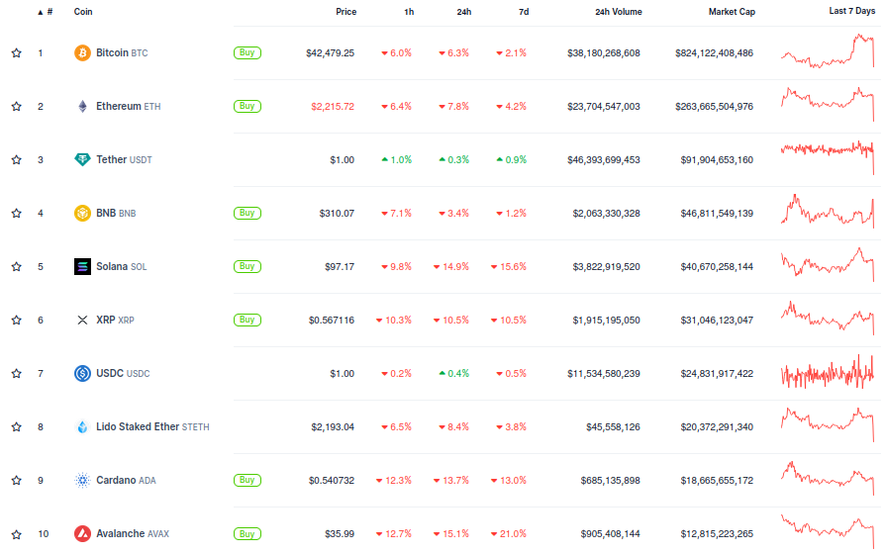
Task: Click the Cardano logo icon
Action: [x=82, y=481]
